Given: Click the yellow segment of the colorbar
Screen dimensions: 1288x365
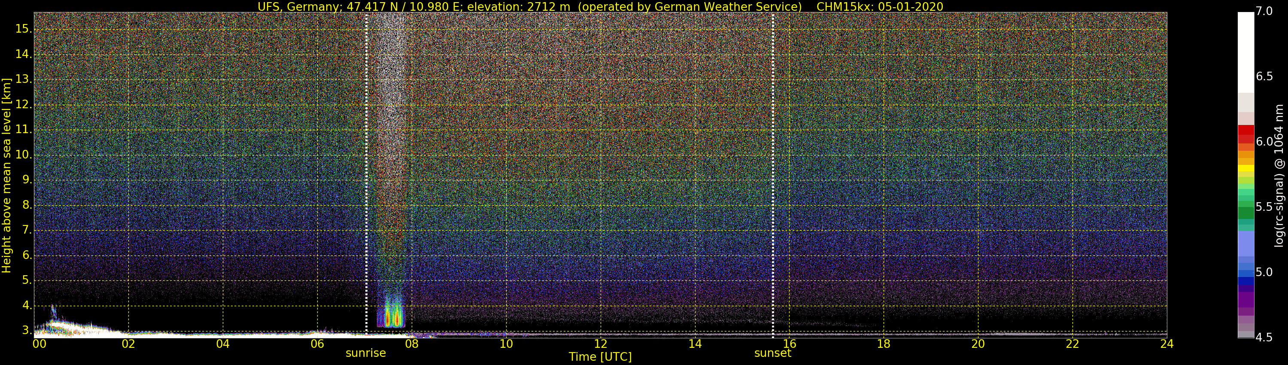Looking at the screenshot, I should click(x=1245, y=168).
